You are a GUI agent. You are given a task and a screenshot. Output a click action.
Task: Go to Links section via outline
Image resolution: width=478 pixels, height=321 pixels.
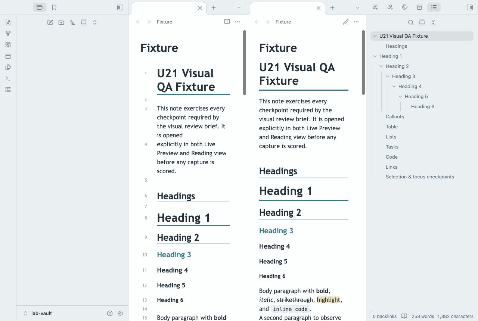point(391,167)
